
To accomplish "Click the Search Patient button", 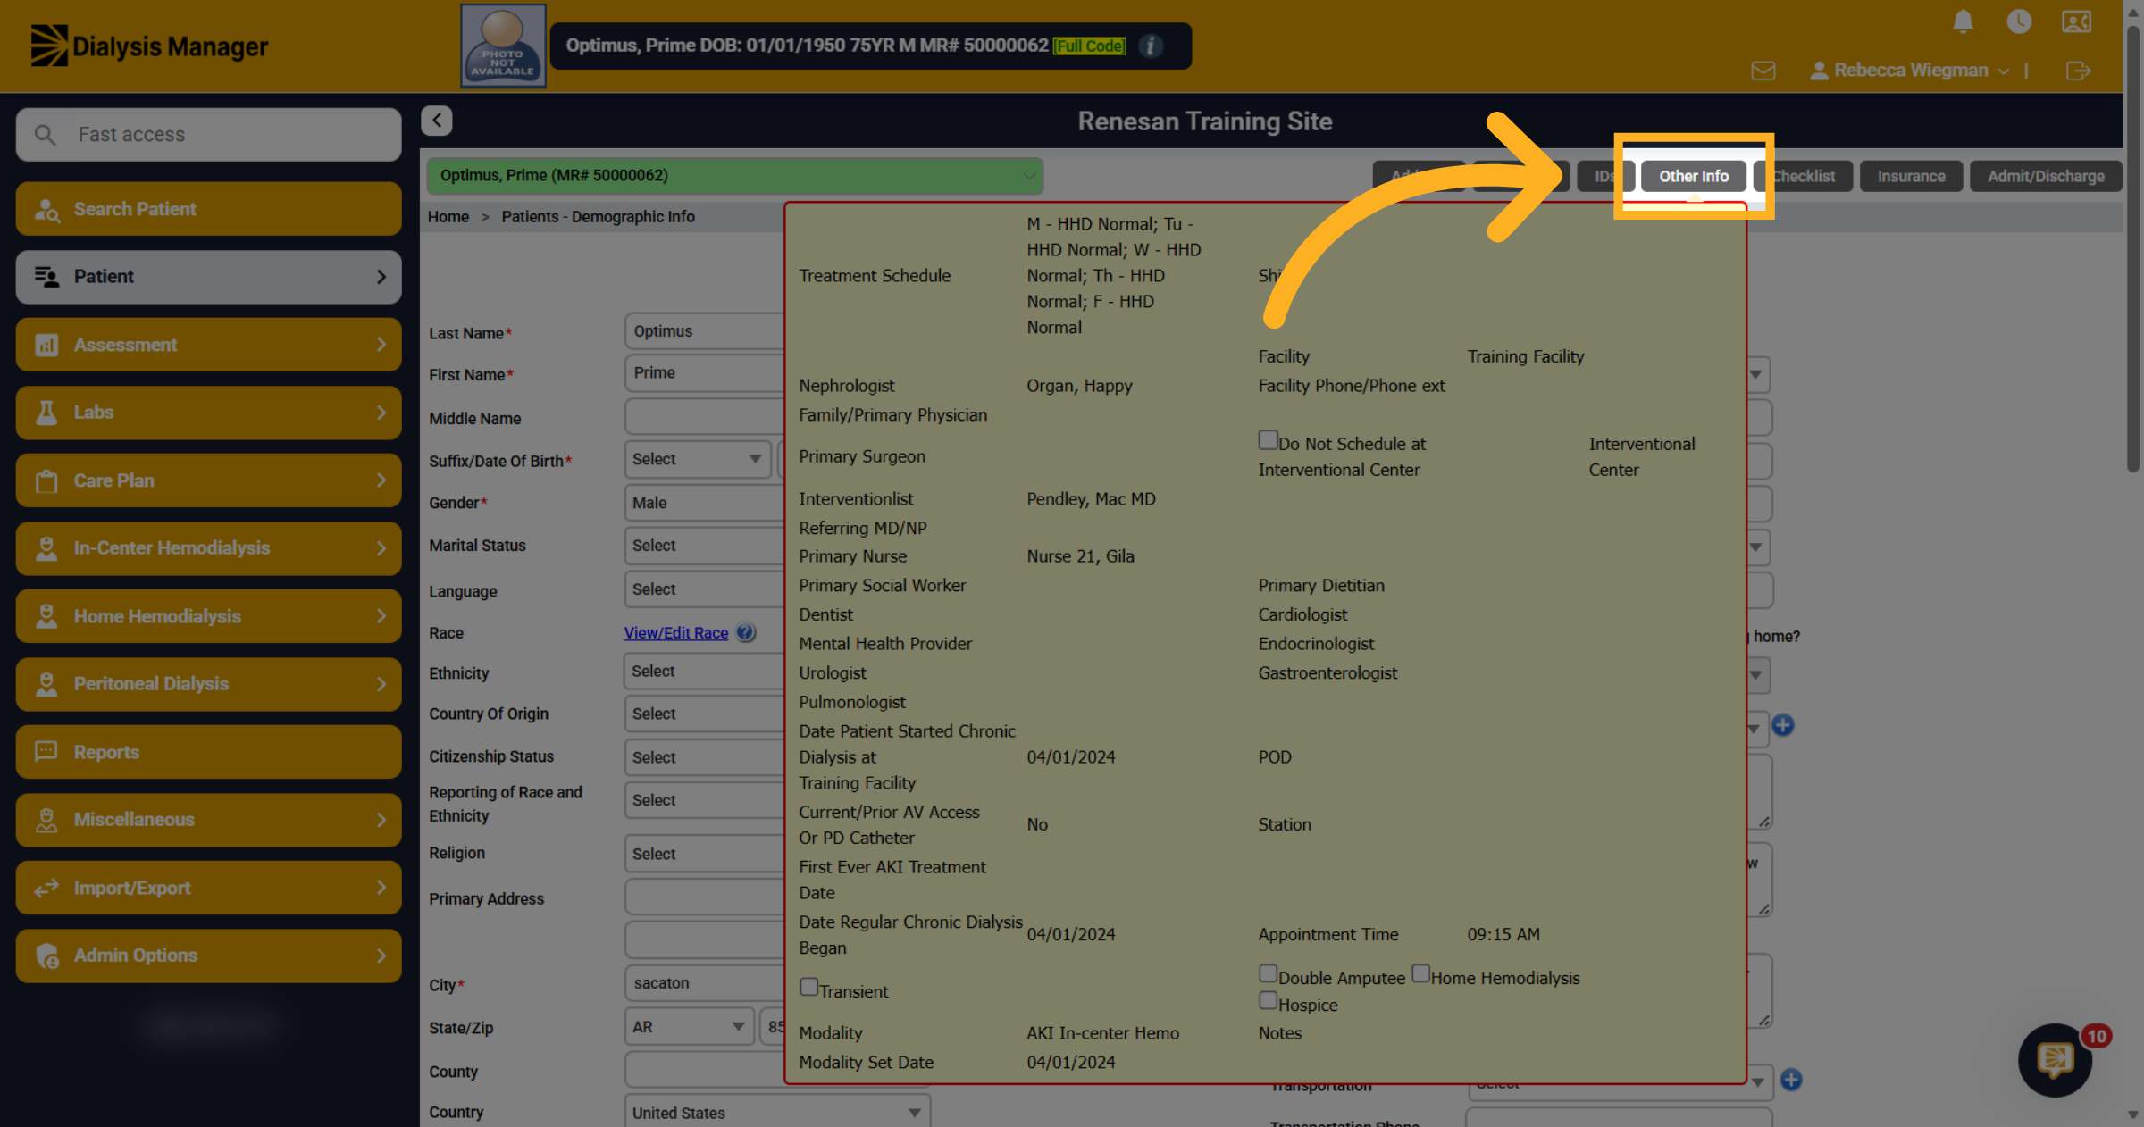I will [208, 209].
